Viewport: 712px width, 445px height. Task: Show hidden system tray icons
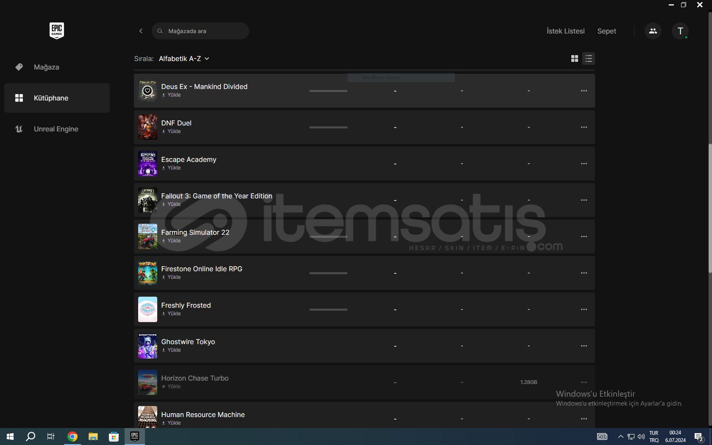620,437
